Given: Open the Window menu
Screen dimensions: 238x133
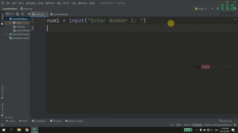Looking at the screenshot, I should (x=83, y=3).
